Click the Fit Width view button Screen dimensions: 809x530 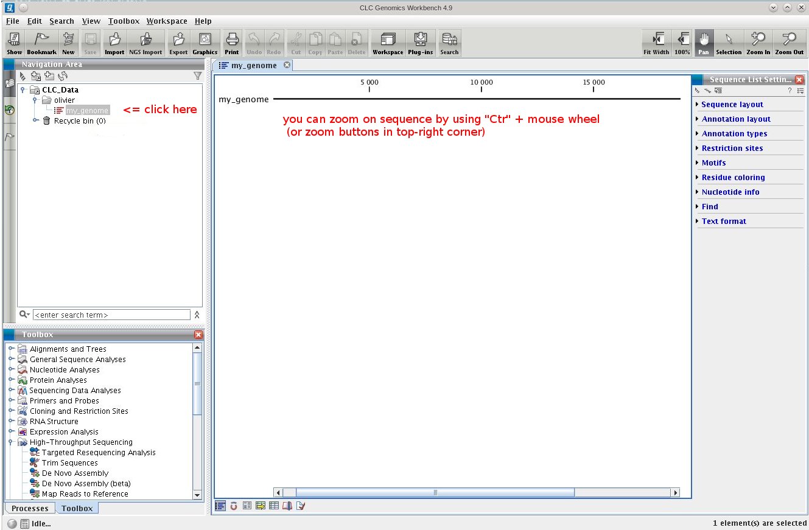(x=656, y=43)
